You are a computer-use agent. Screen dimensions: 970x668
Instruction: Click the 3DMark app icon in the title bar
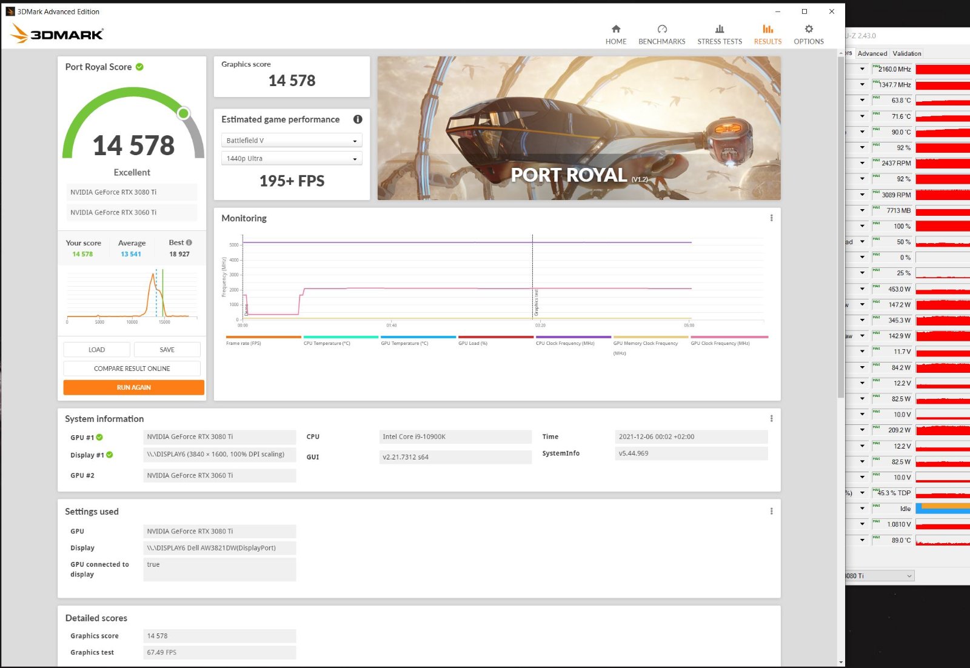pos(10,12)
